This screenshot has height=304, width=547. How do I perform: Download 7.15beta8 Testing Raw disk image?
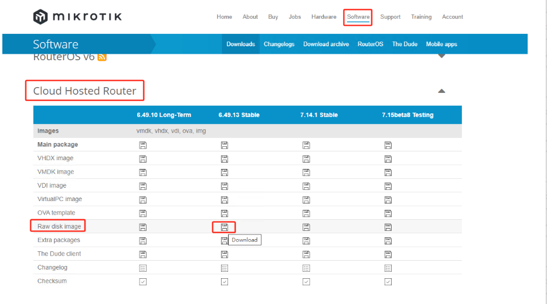(388, 227)
